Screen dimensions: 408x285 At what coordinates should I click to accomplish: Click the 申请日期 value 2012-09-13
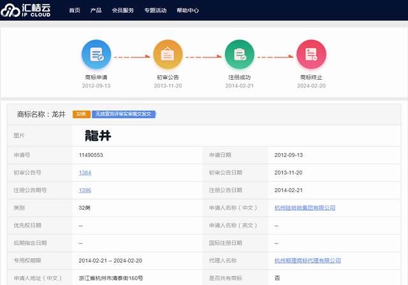pos(289,155)
